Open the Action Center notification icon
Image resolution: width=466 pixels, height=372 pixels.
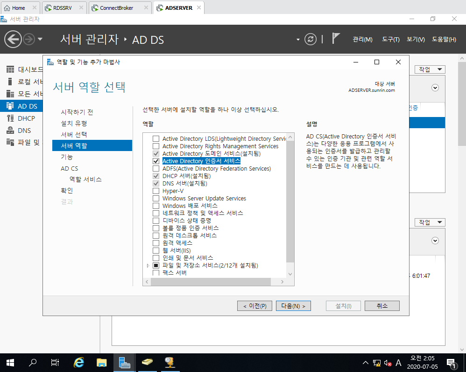pyautogui.click(x=451, y=363)
